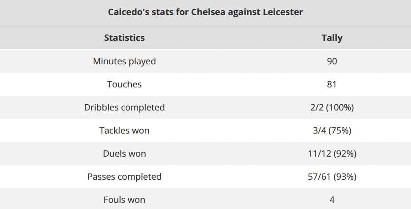This screenshot has height=209, width=411.
Task: Click the word Leicester in the title
Action: pos(283,12)
